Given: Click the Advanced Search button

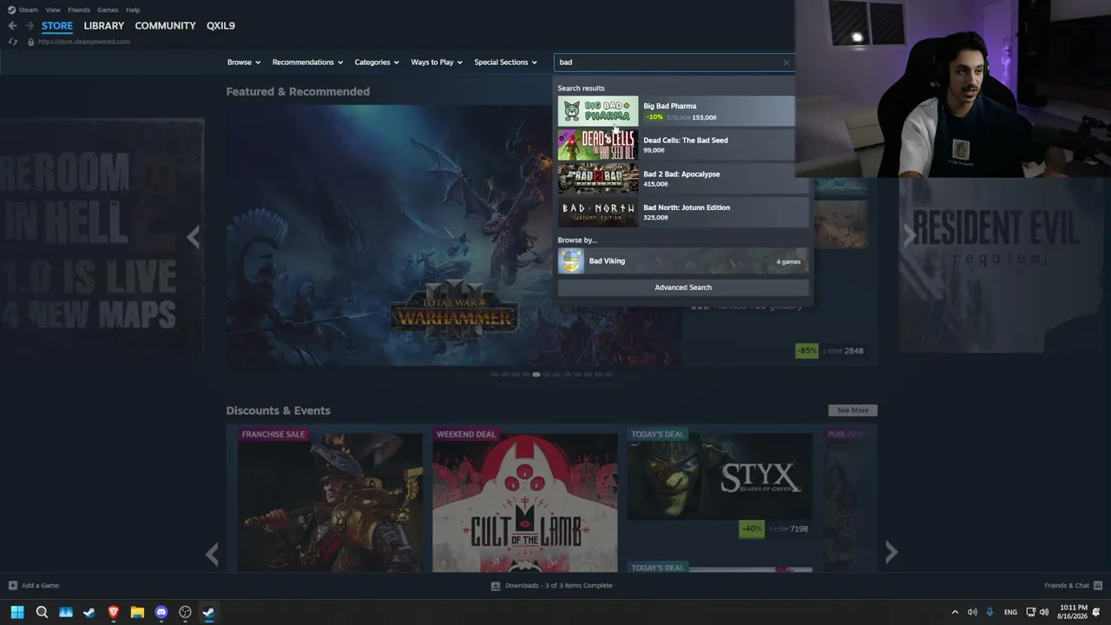Looking at the screenshot, I should coord(683,287).
